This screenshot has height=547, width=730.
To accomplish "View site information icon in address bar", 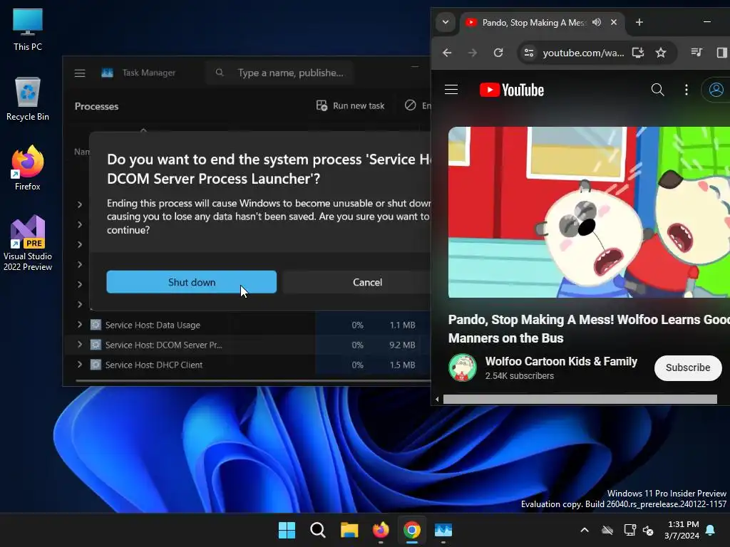I will (x=528, y=53).
